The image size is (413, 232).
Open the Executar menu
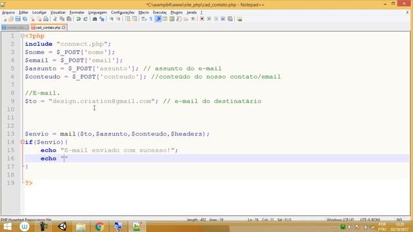click(159, 12)
